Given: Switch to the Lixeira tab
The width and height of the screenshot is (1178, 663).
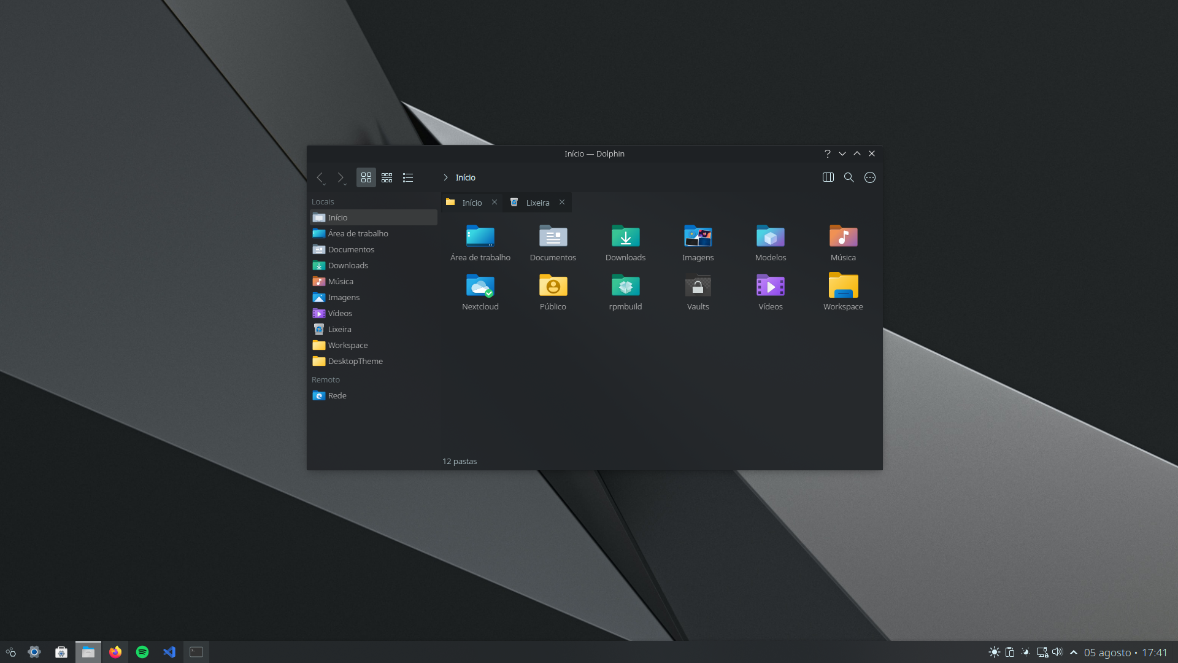Looking at the screenshot, I should pyautogui.click(x=537, y=203).
